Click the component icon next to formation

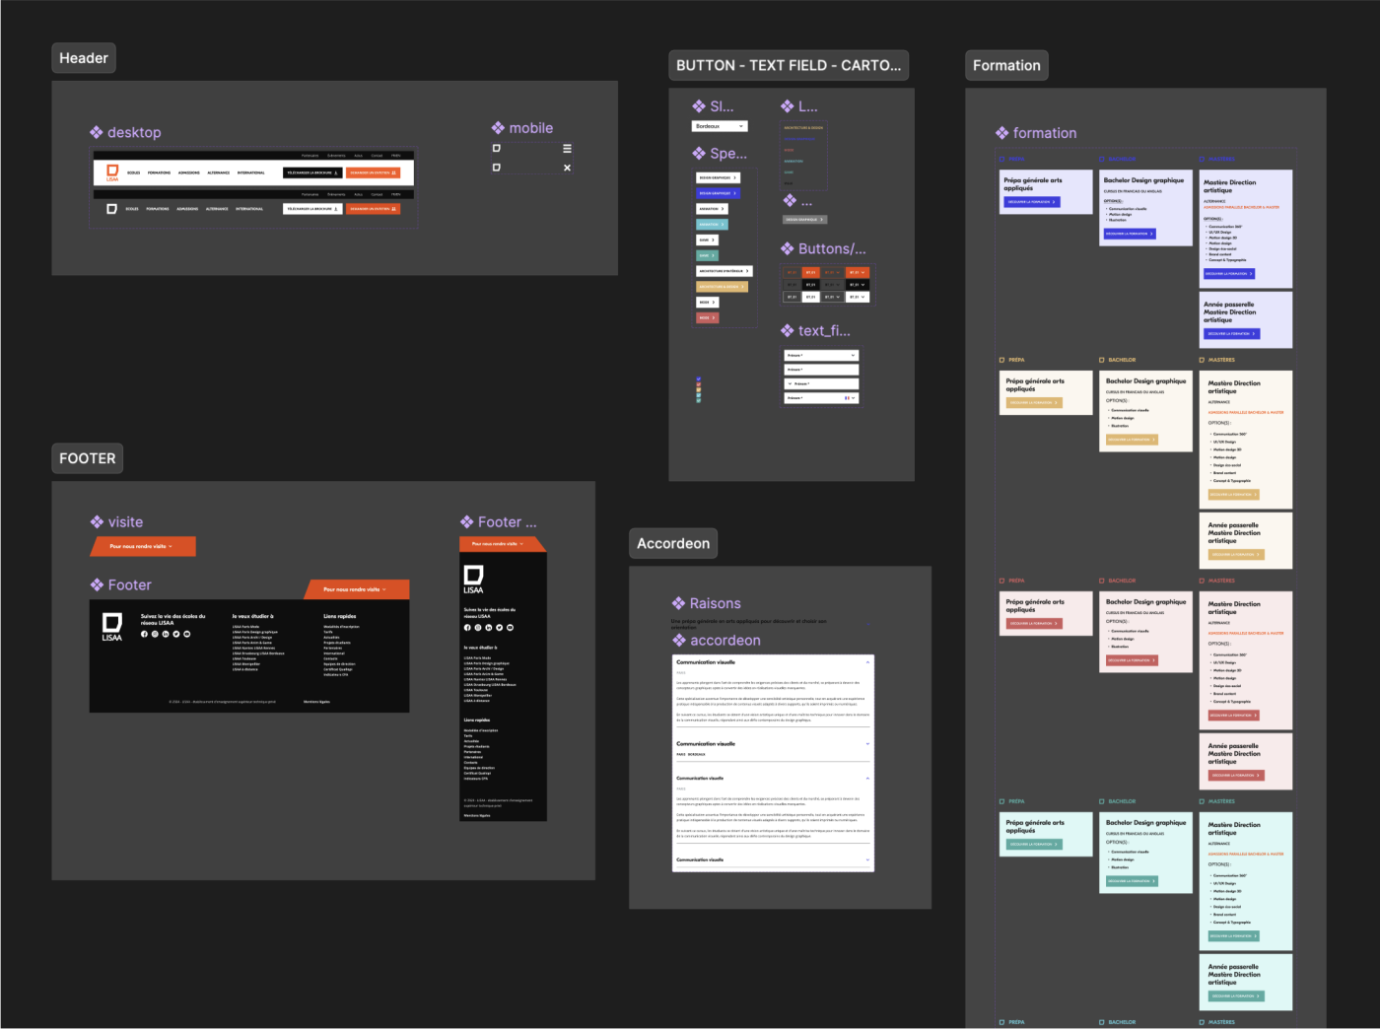[1002, 133]
